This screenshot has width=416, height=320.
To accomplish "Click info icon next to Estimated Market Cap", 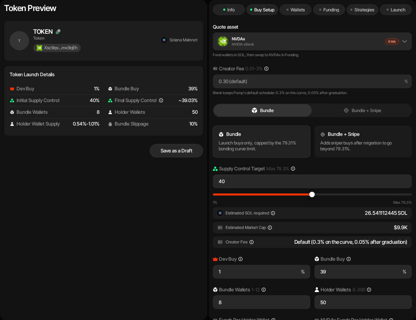I will pyautogui.click(x=270, y=228).
